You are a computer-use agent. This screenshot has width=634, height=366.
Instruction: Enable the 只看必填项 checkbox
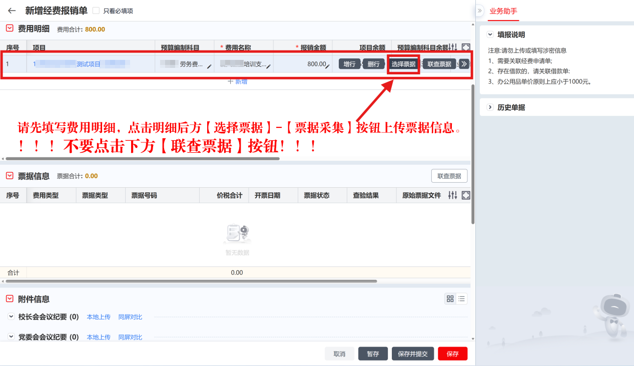[x=96, y=10]
